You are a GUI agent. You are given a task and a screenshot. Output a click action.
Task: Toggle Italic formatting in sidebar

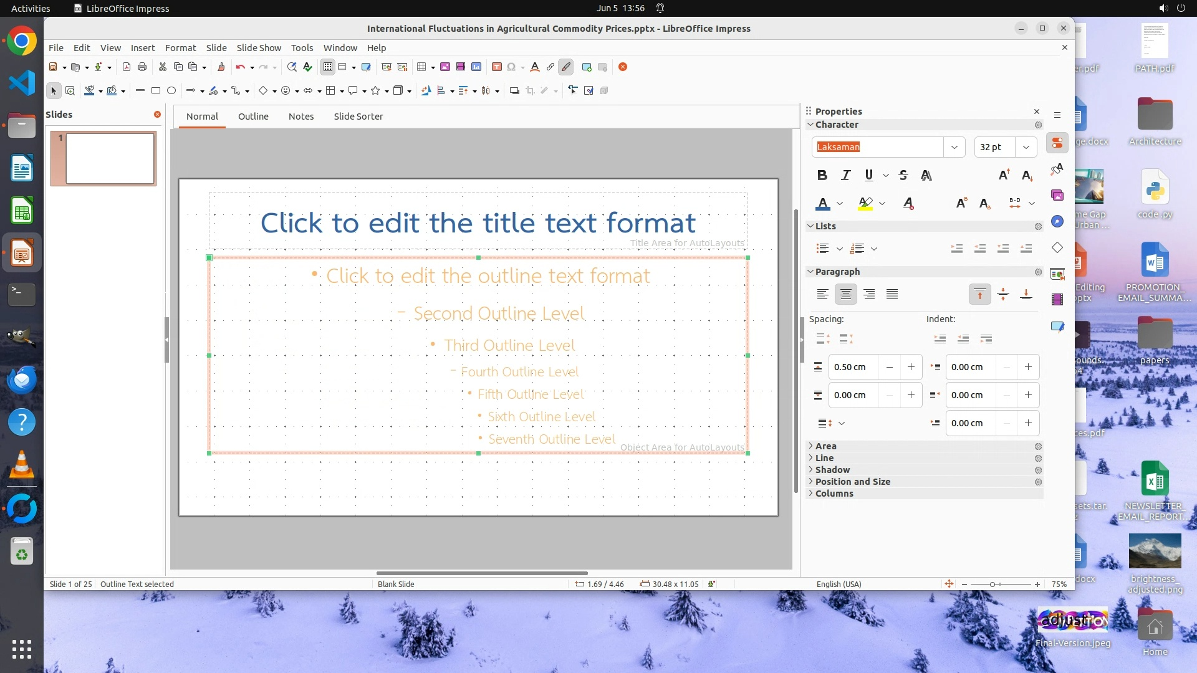pyautogui.click(x=845, y=175)
